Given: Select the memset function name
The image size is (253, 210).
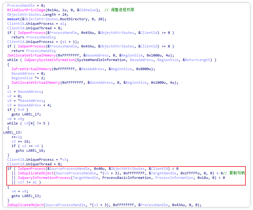Looking at the screenshot, I should coord(14,19).
